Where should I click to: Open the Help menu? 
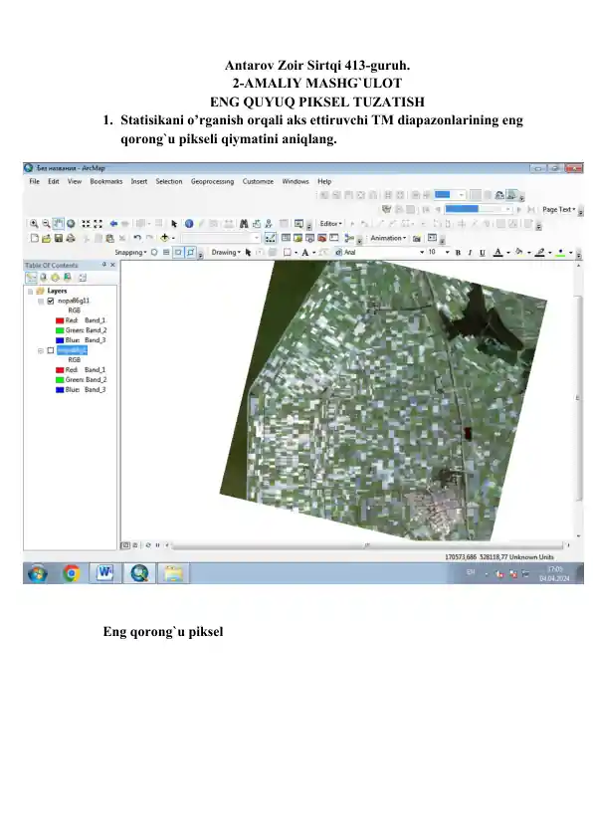coord(324,182)
